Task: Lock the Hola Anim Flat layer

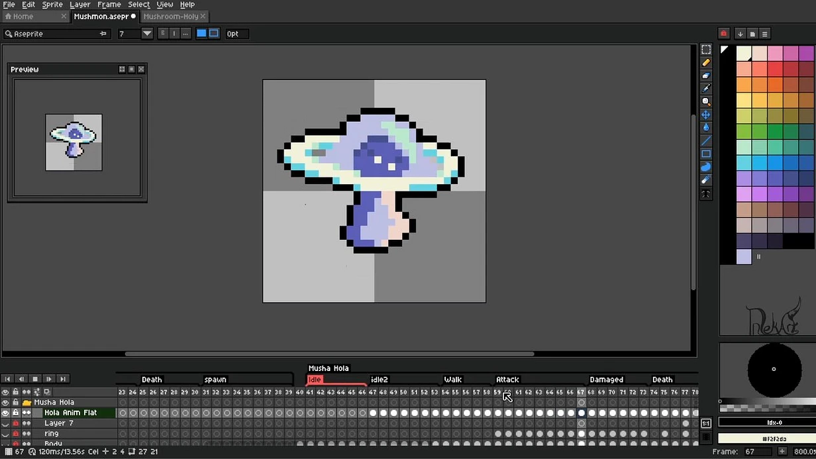Action: (x=16, y=413)
